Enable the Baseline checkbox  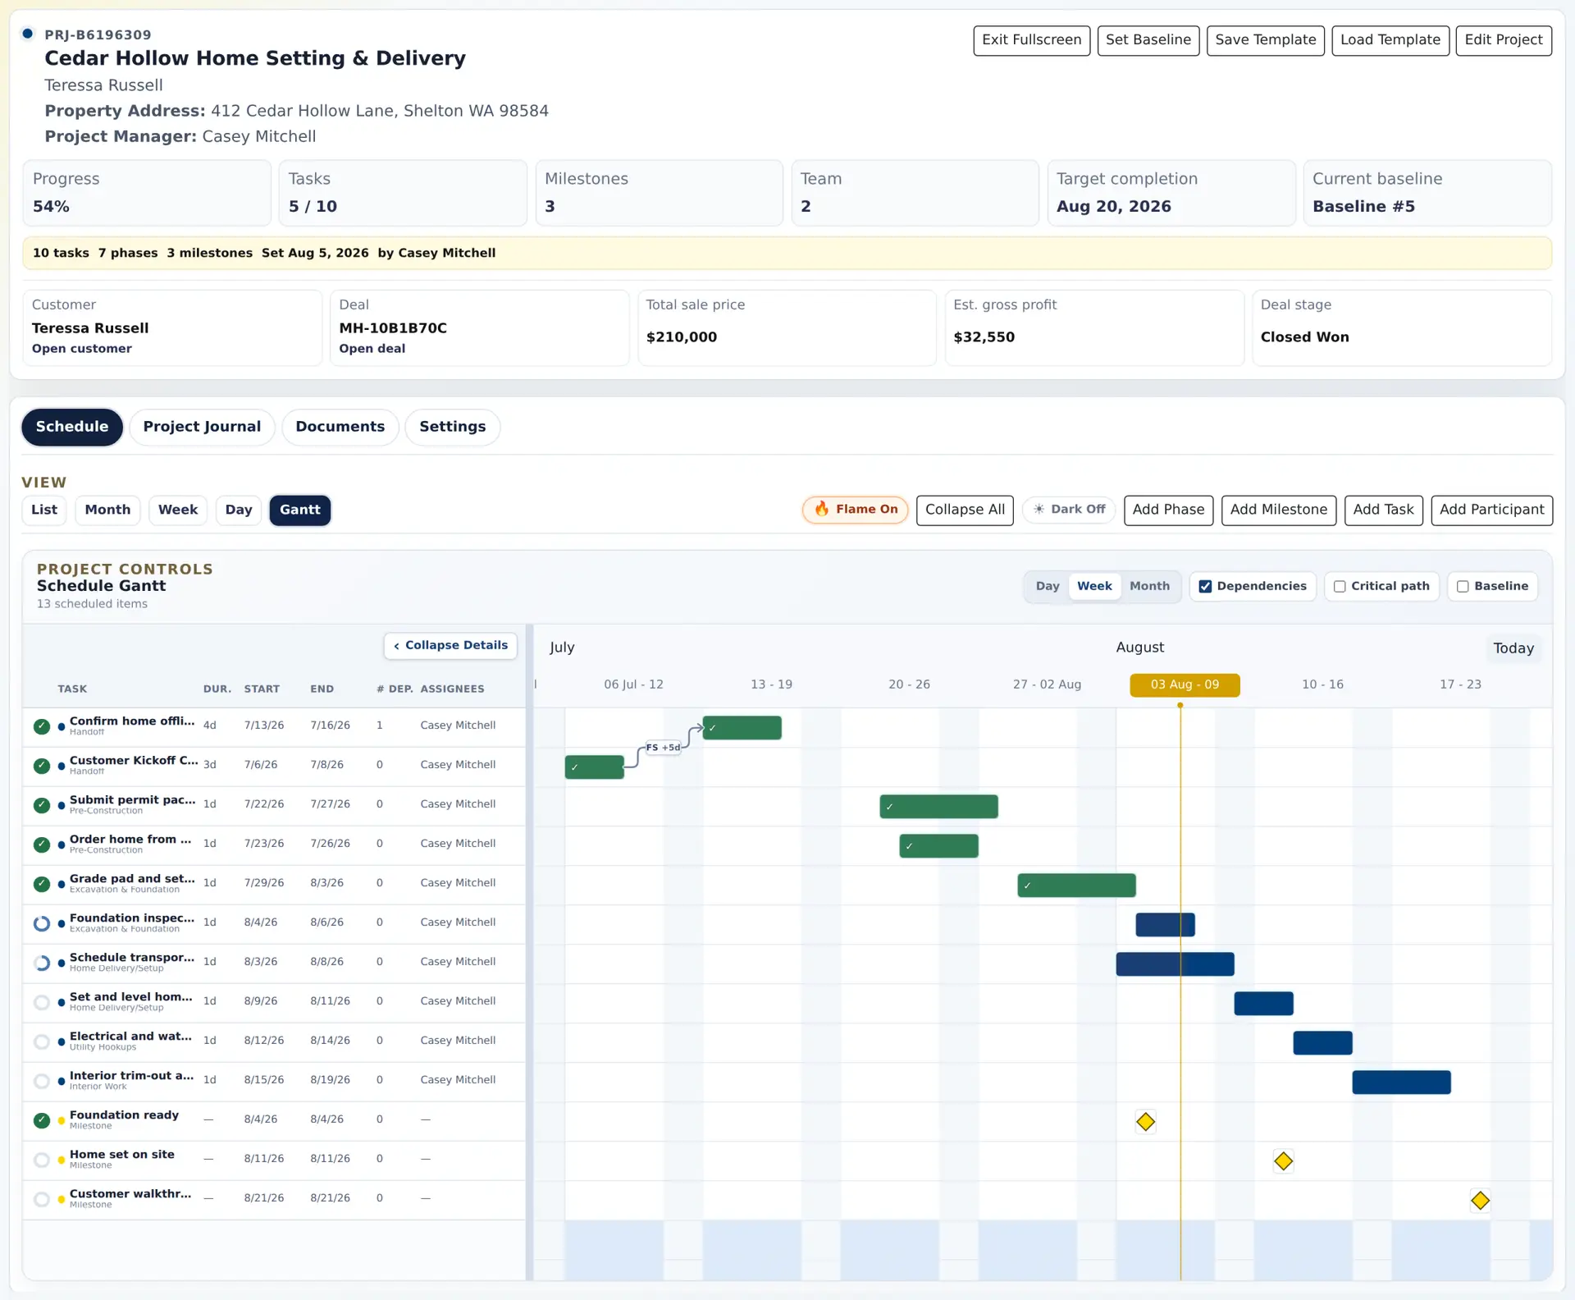point(1463,587)
